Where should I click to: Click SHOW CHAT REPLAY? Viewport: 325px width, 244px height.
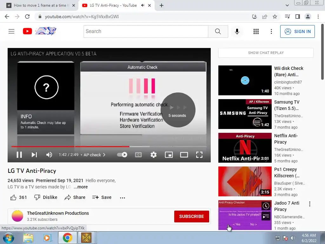266,53
